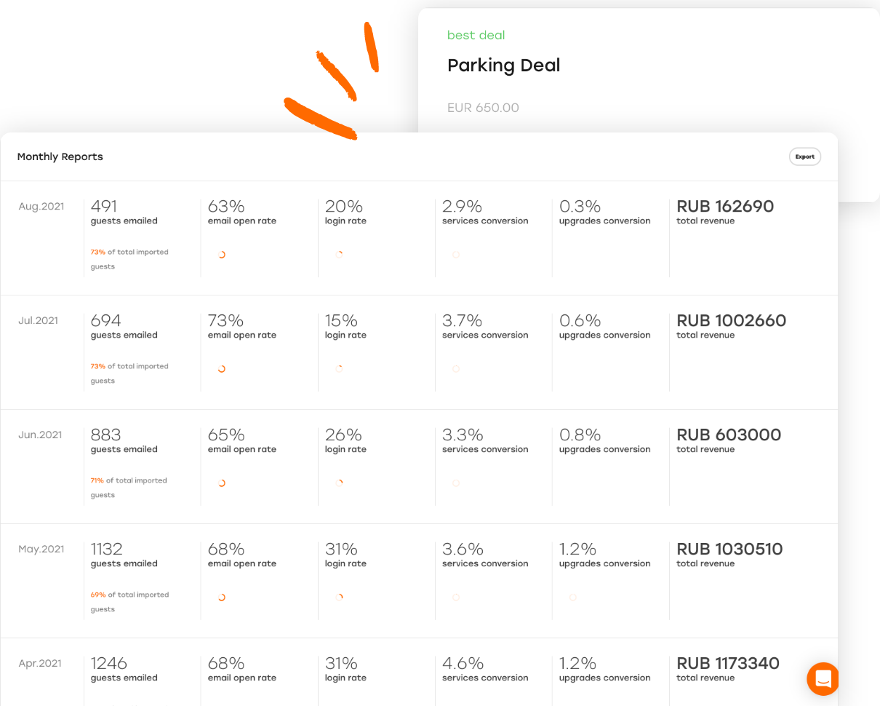Click the Monthly Reports heading
880x706 pixels.
(60, 156)
